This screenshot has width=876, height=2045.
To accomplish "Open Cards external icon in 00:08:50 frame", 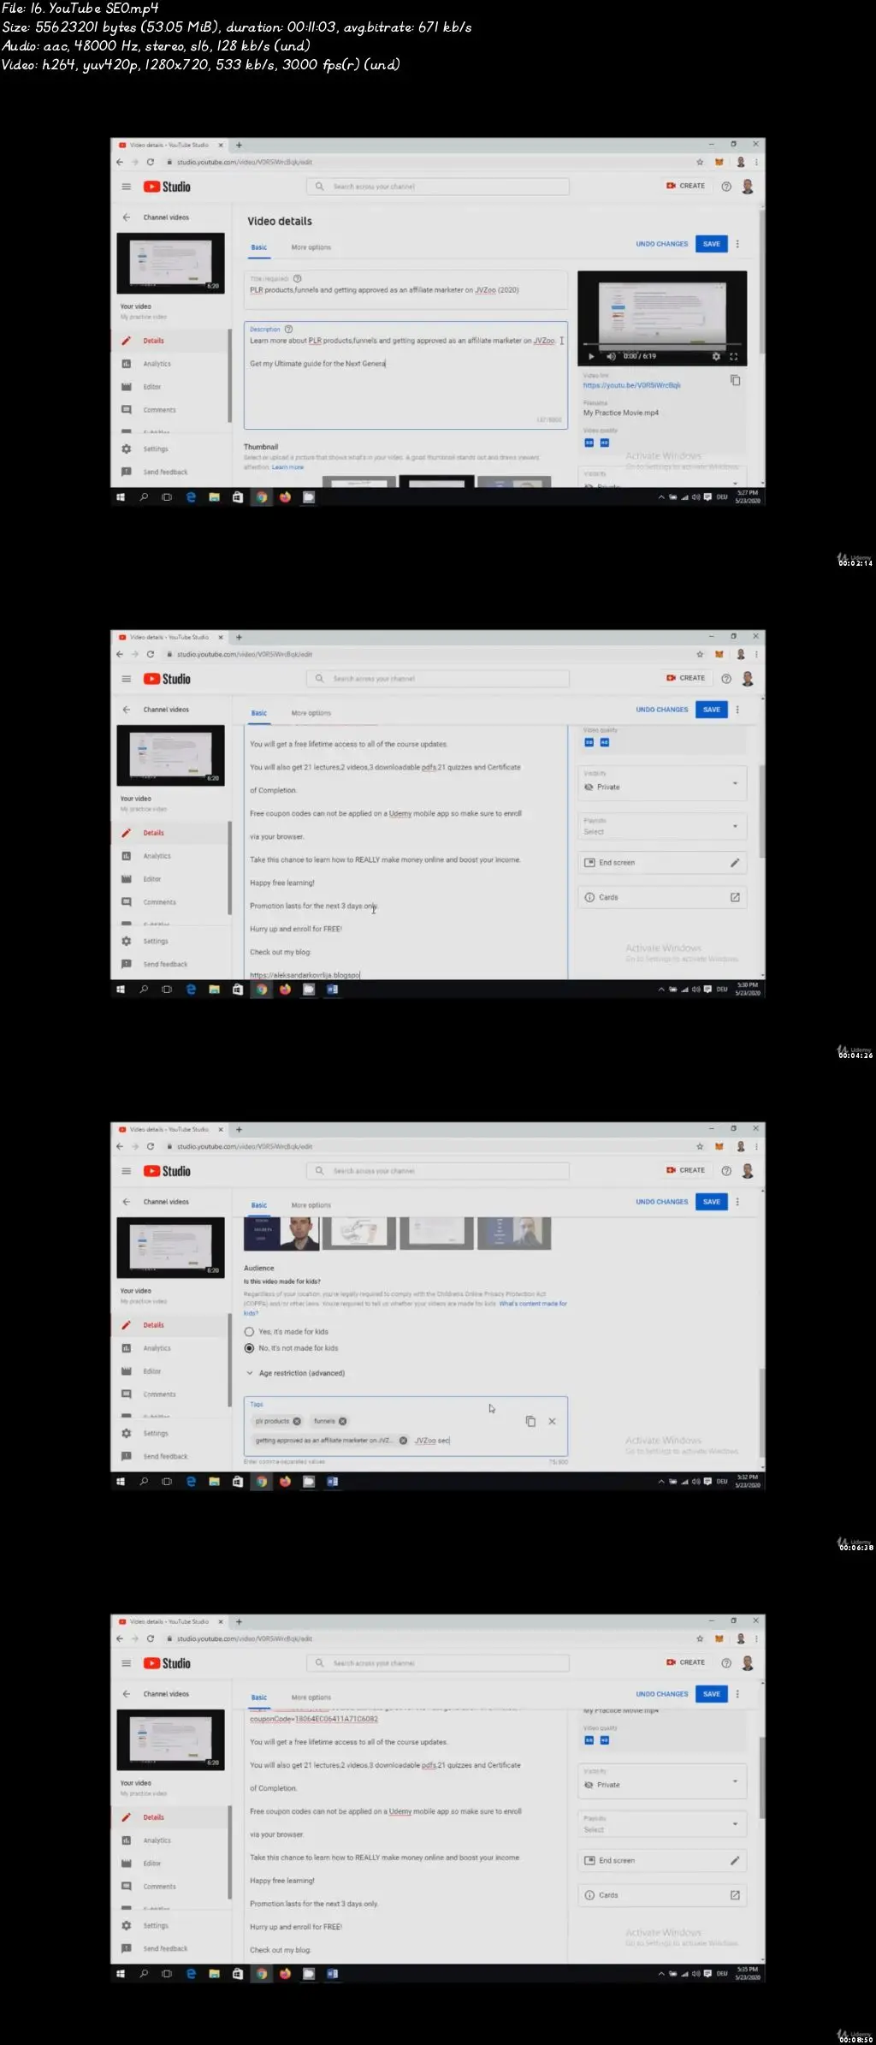I will click(735, 1895).
